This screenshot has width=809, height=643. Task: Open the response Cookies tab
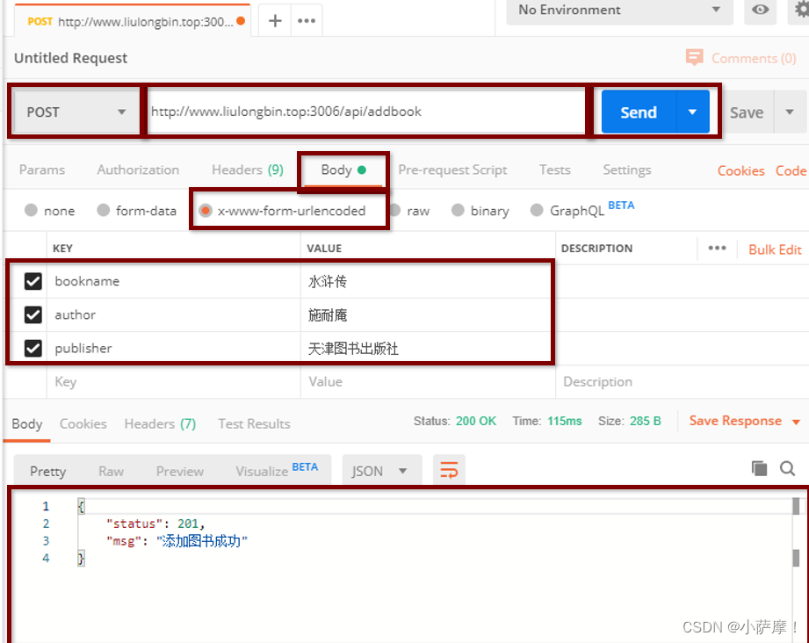pos(83,423)
